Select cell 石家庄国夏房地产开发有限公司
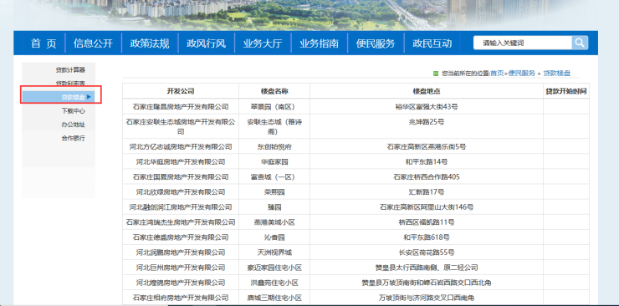 click(x=181, y=176)
